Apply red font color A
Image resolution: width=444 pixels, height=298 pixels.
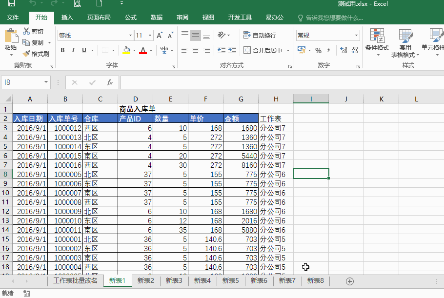click(143, 50)
